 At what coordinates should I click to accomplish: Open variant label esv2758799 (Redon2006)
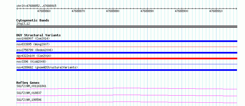pos(35,50)
